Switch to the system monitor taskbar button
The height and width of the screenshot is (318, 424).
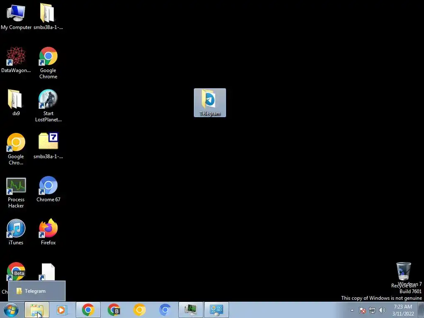pos(190,310)
